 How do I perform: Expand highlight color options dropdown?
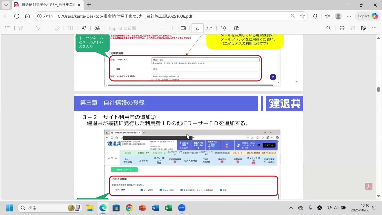point(28,28)
